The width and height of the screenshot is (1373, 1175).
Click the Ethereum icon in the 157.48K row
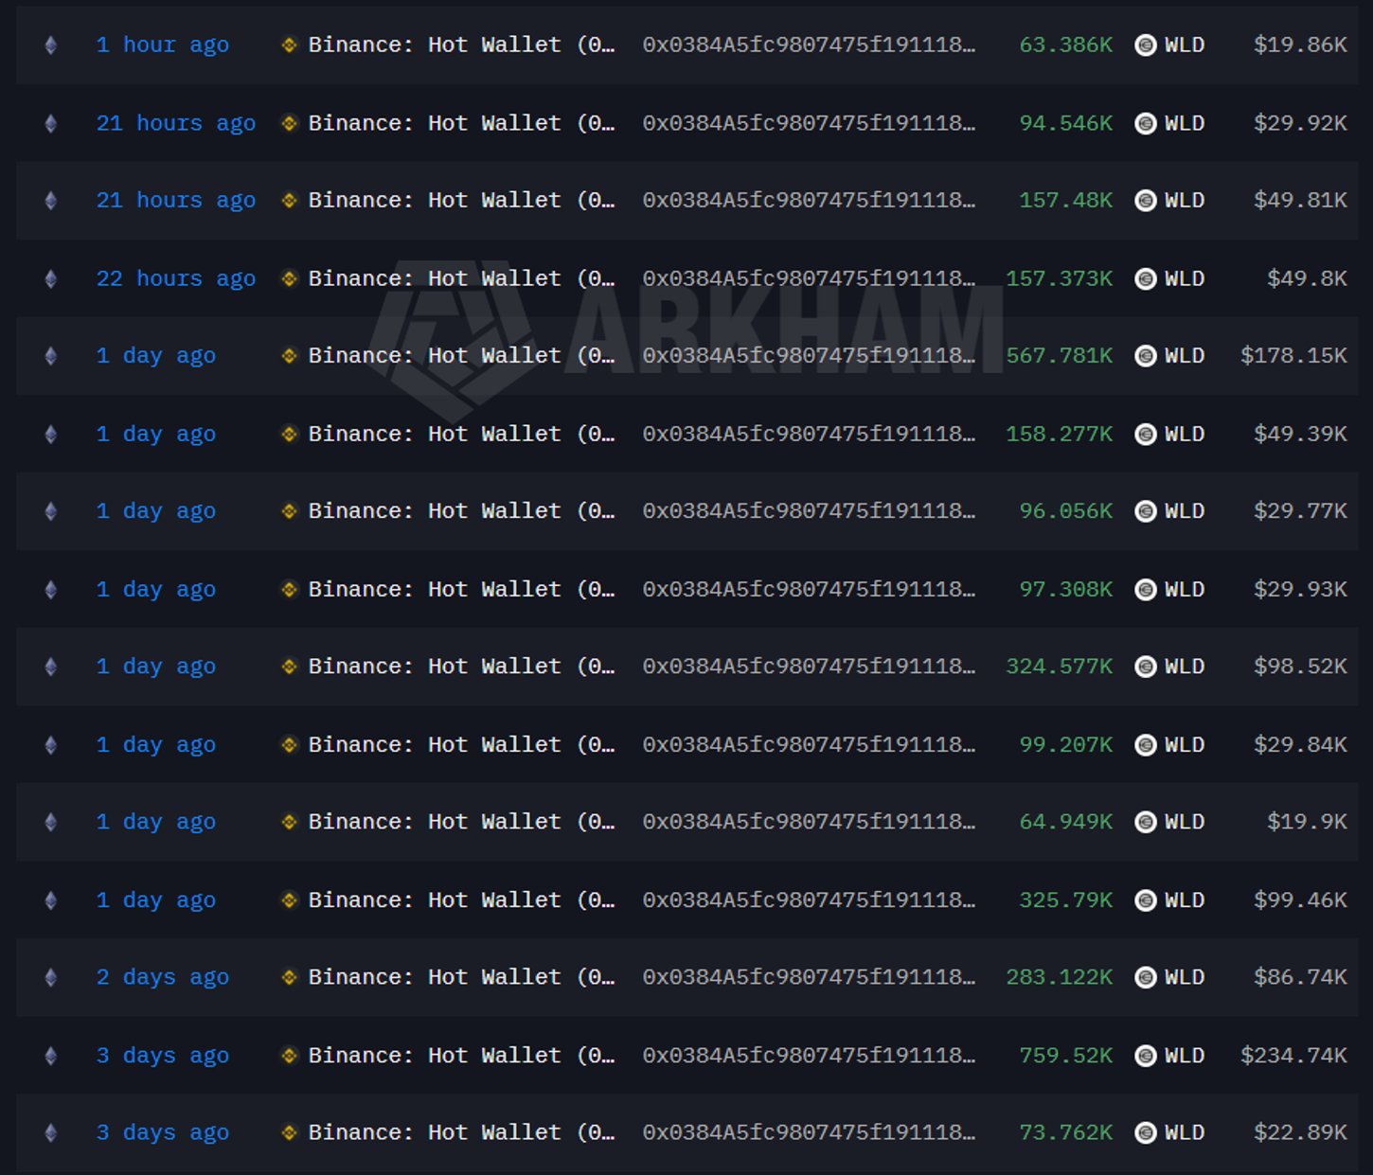click(x=51, y=201)
